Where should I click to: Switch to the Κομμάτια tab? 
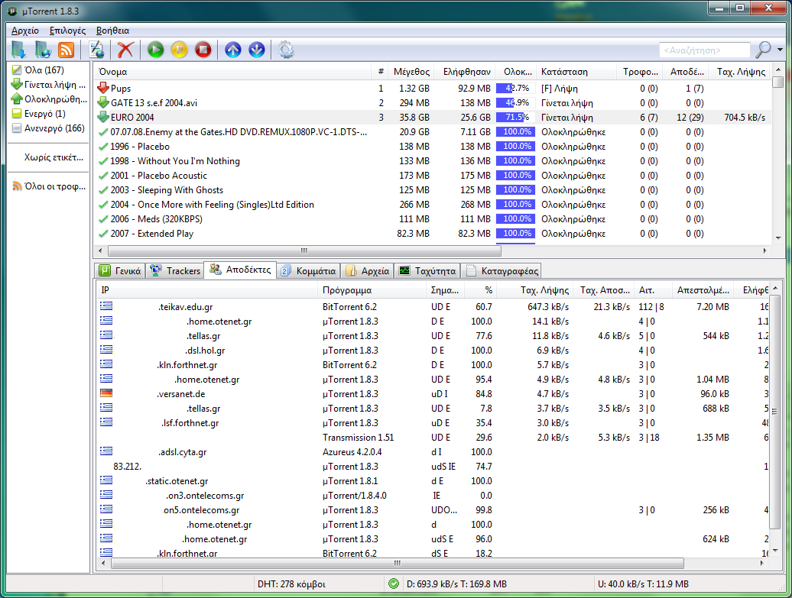tap(308, 271)
